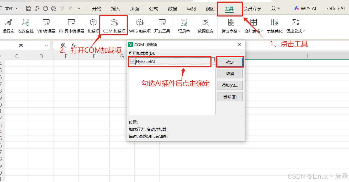349x182 pixels.
Task: Open the 效率 tab
Action: [x=276, y=9]
